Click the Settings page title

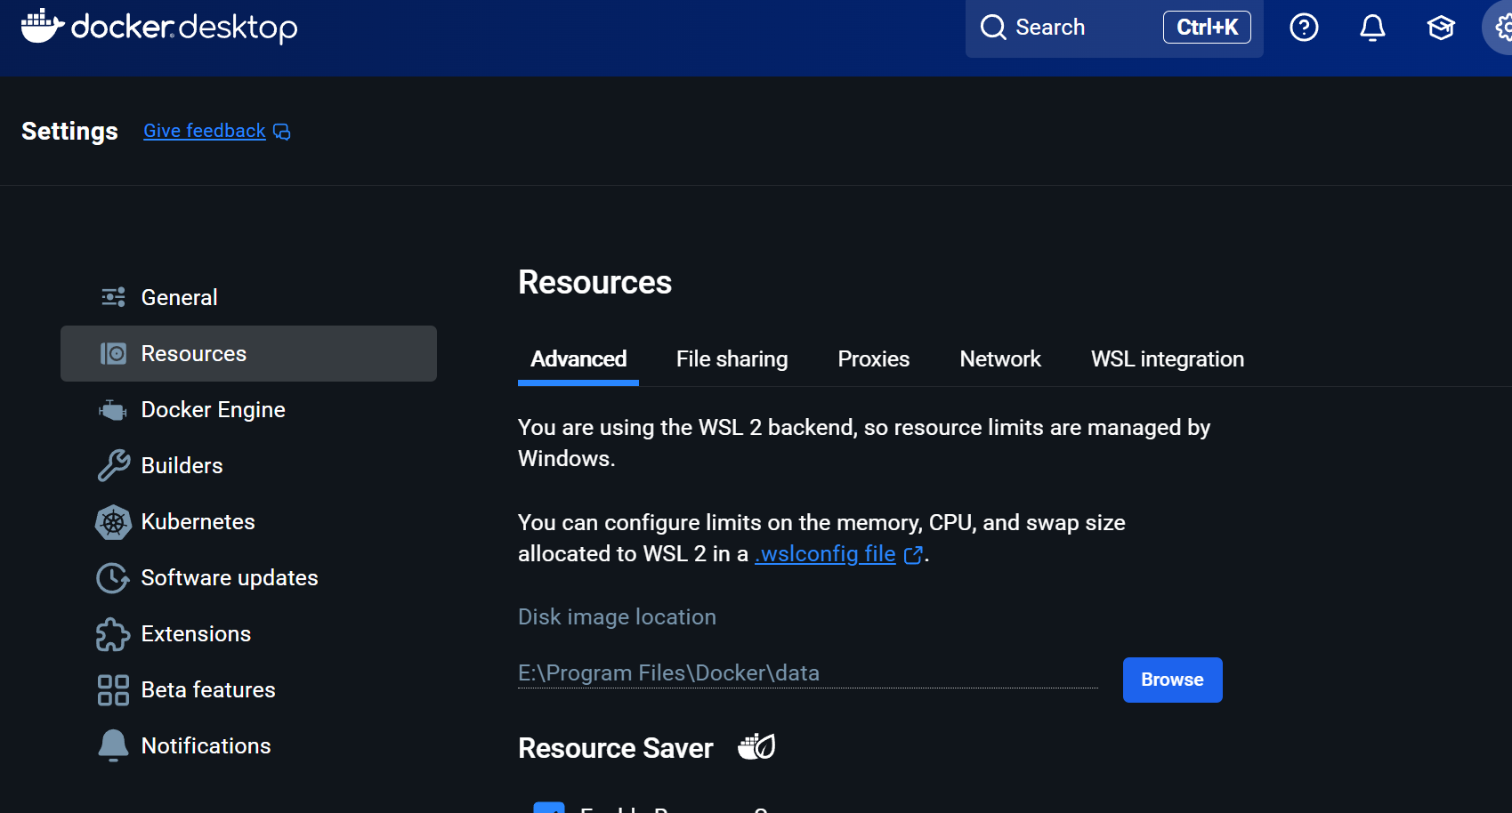(69, 132)
